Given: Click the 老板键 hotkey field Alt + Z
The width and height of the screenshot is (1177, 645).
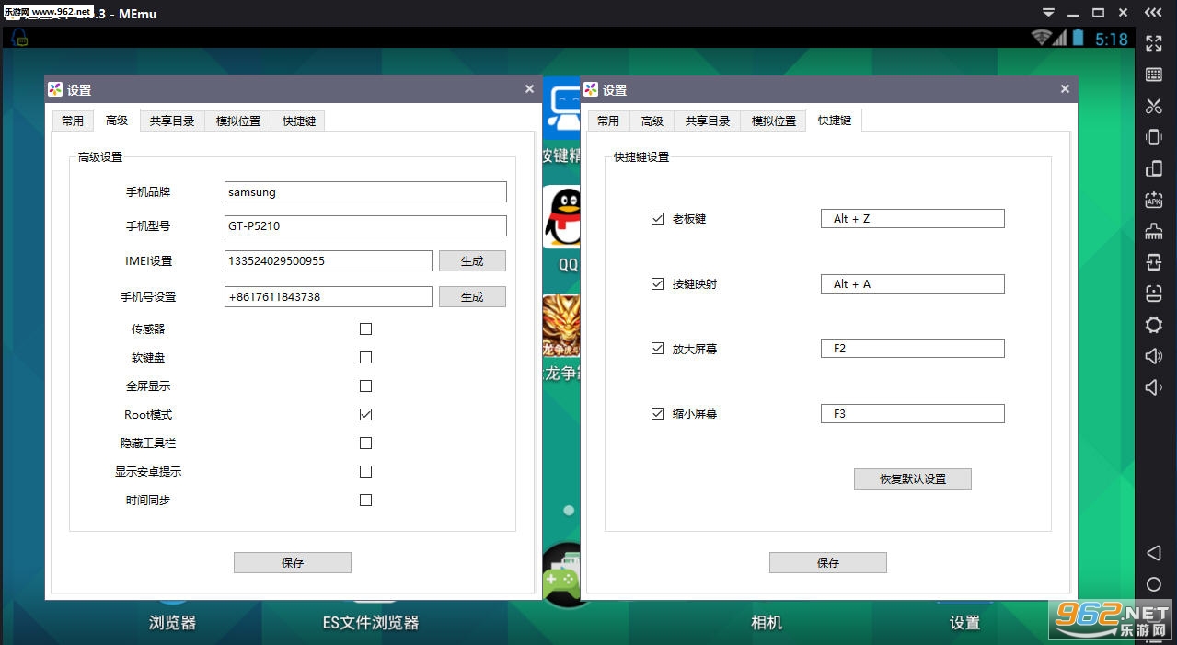Looking at the screenshot, I should [x=913, y=218].
